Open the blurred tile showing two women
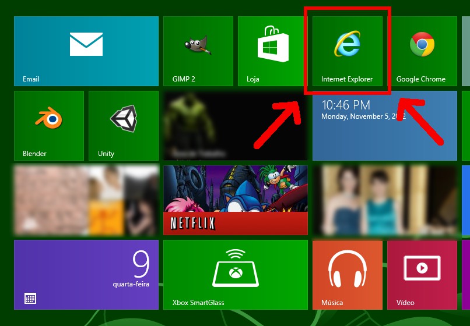 pos(385,200)
